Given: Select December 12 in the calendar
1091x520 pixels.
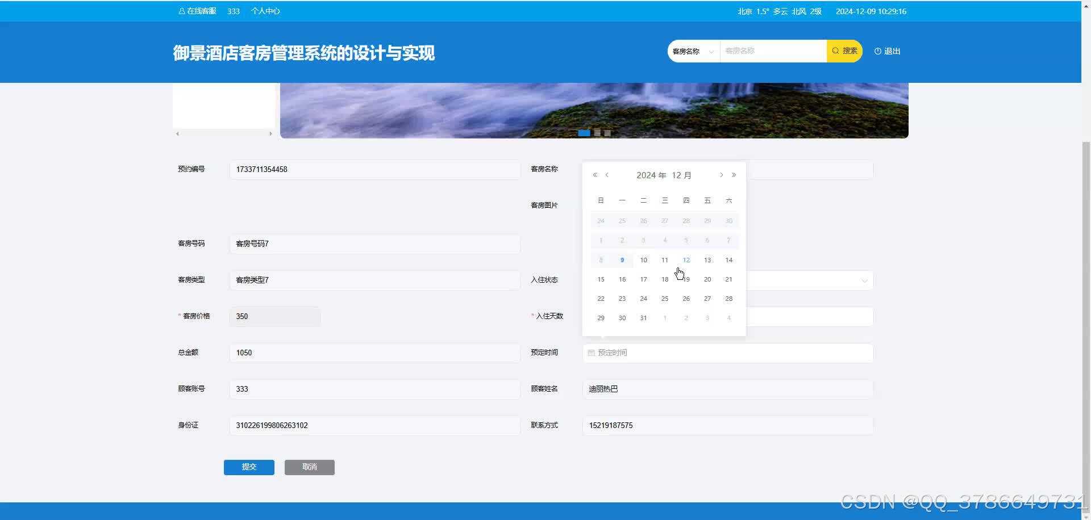Looking at the screenshot, I should tap(686, 260).
